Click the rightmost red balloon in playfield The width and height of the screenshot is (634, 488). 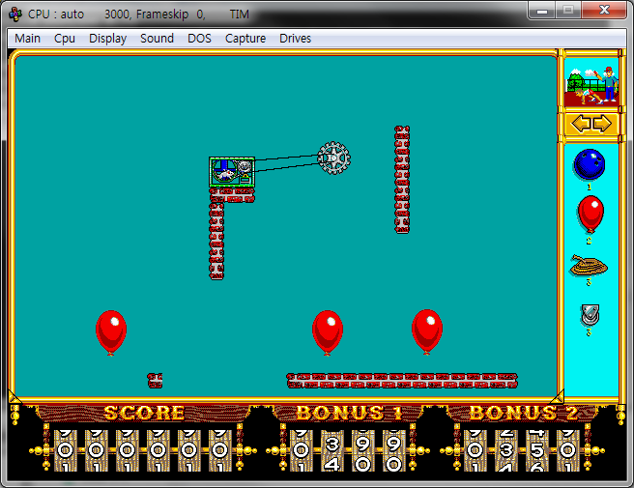pyautogui.click(x=427, y=332)
